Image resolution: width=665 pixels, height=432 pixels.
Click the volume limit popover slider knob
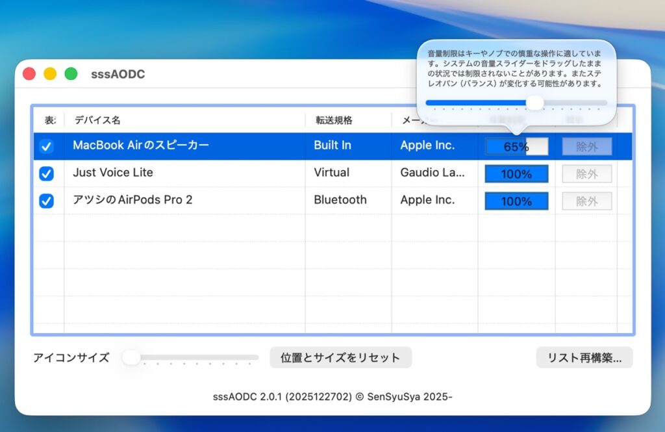pos(534,103)
